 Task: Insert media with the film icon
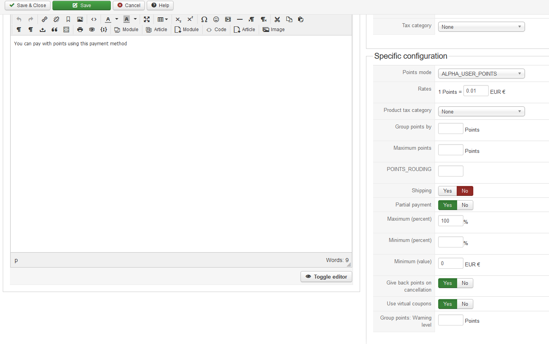(x=228, y=19)
